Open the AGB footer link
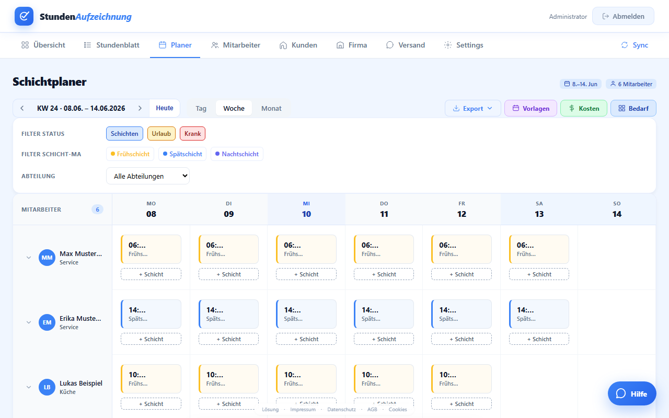 click(x=372, y=410)
